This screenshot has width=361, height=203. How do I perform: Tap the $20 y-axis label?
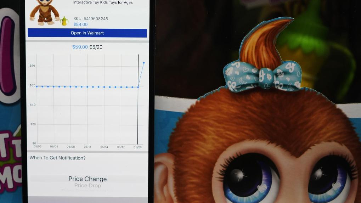pyautogui.click(x=33, y=124)
